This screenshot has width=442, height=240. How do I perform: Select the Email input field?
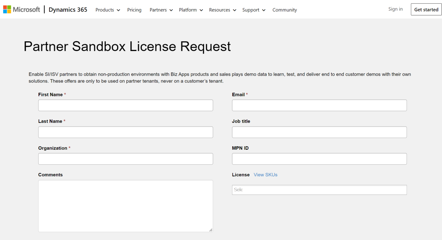point(319,105)
